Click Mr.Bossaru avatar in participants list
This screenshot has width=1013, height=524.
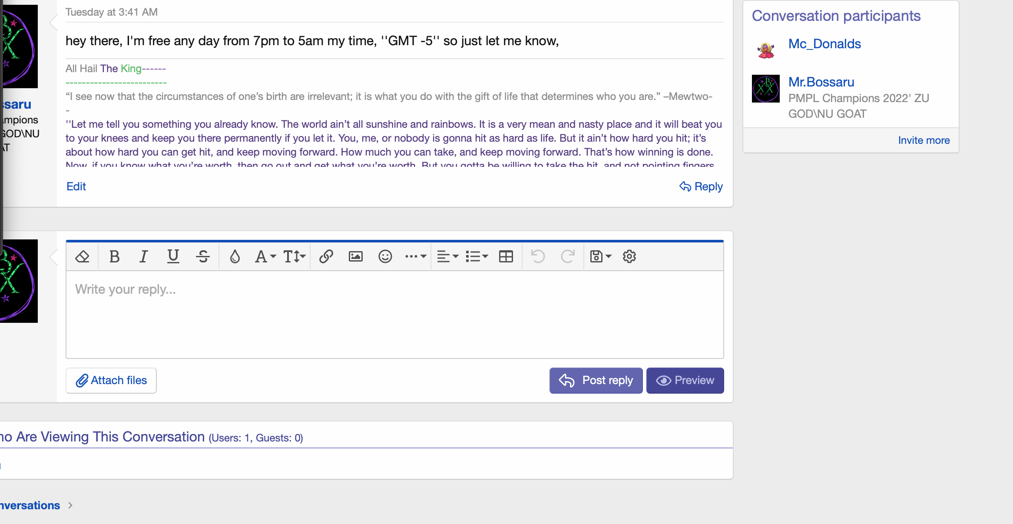[766, 89]
